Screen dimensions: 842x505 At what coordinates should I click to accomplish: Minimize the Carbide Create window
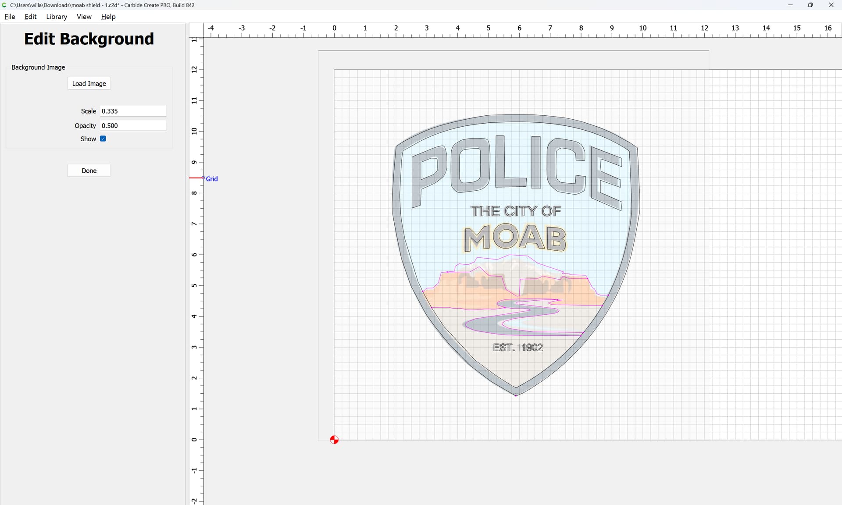click(x=790, y=5)
